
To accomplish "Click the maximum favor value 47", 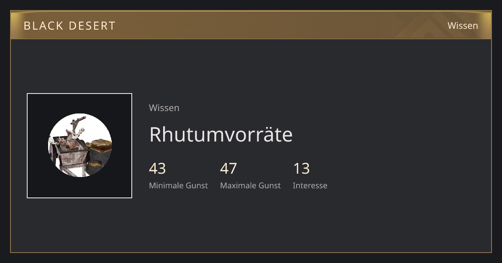I will (228, 169).
